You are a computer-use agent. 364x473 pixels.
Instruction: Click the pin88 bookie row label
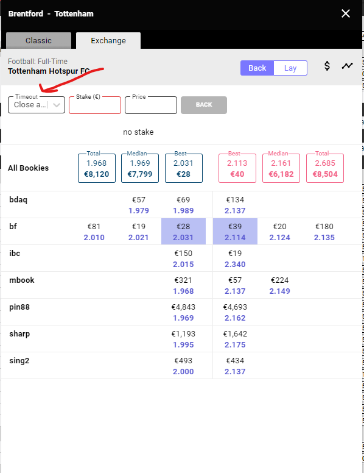(x=19, y=307)
